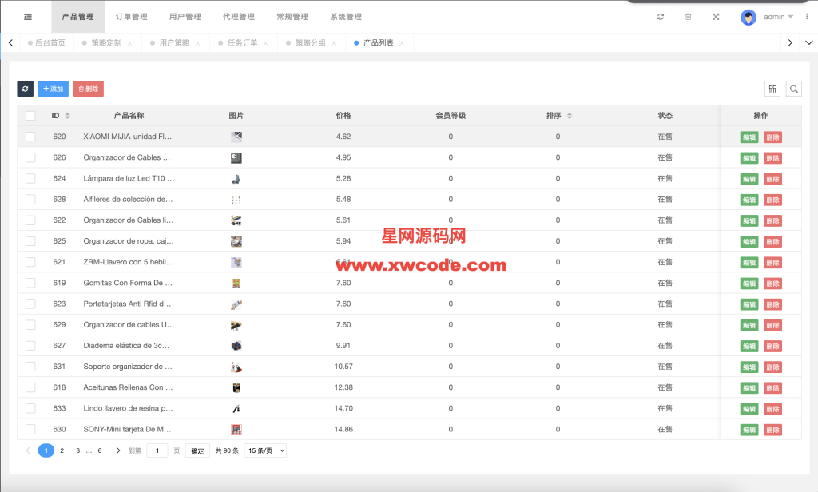Tick checkbox for Aceitunas Rellenas row
Viewport: 818px width, 492px height.
[x=30, y=387]
